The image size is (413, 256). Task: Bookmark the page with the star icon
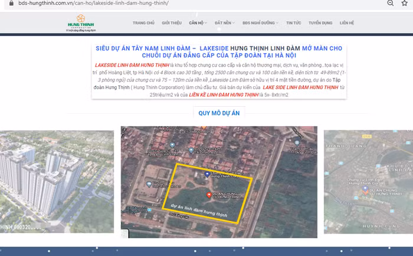pos(404,3)
